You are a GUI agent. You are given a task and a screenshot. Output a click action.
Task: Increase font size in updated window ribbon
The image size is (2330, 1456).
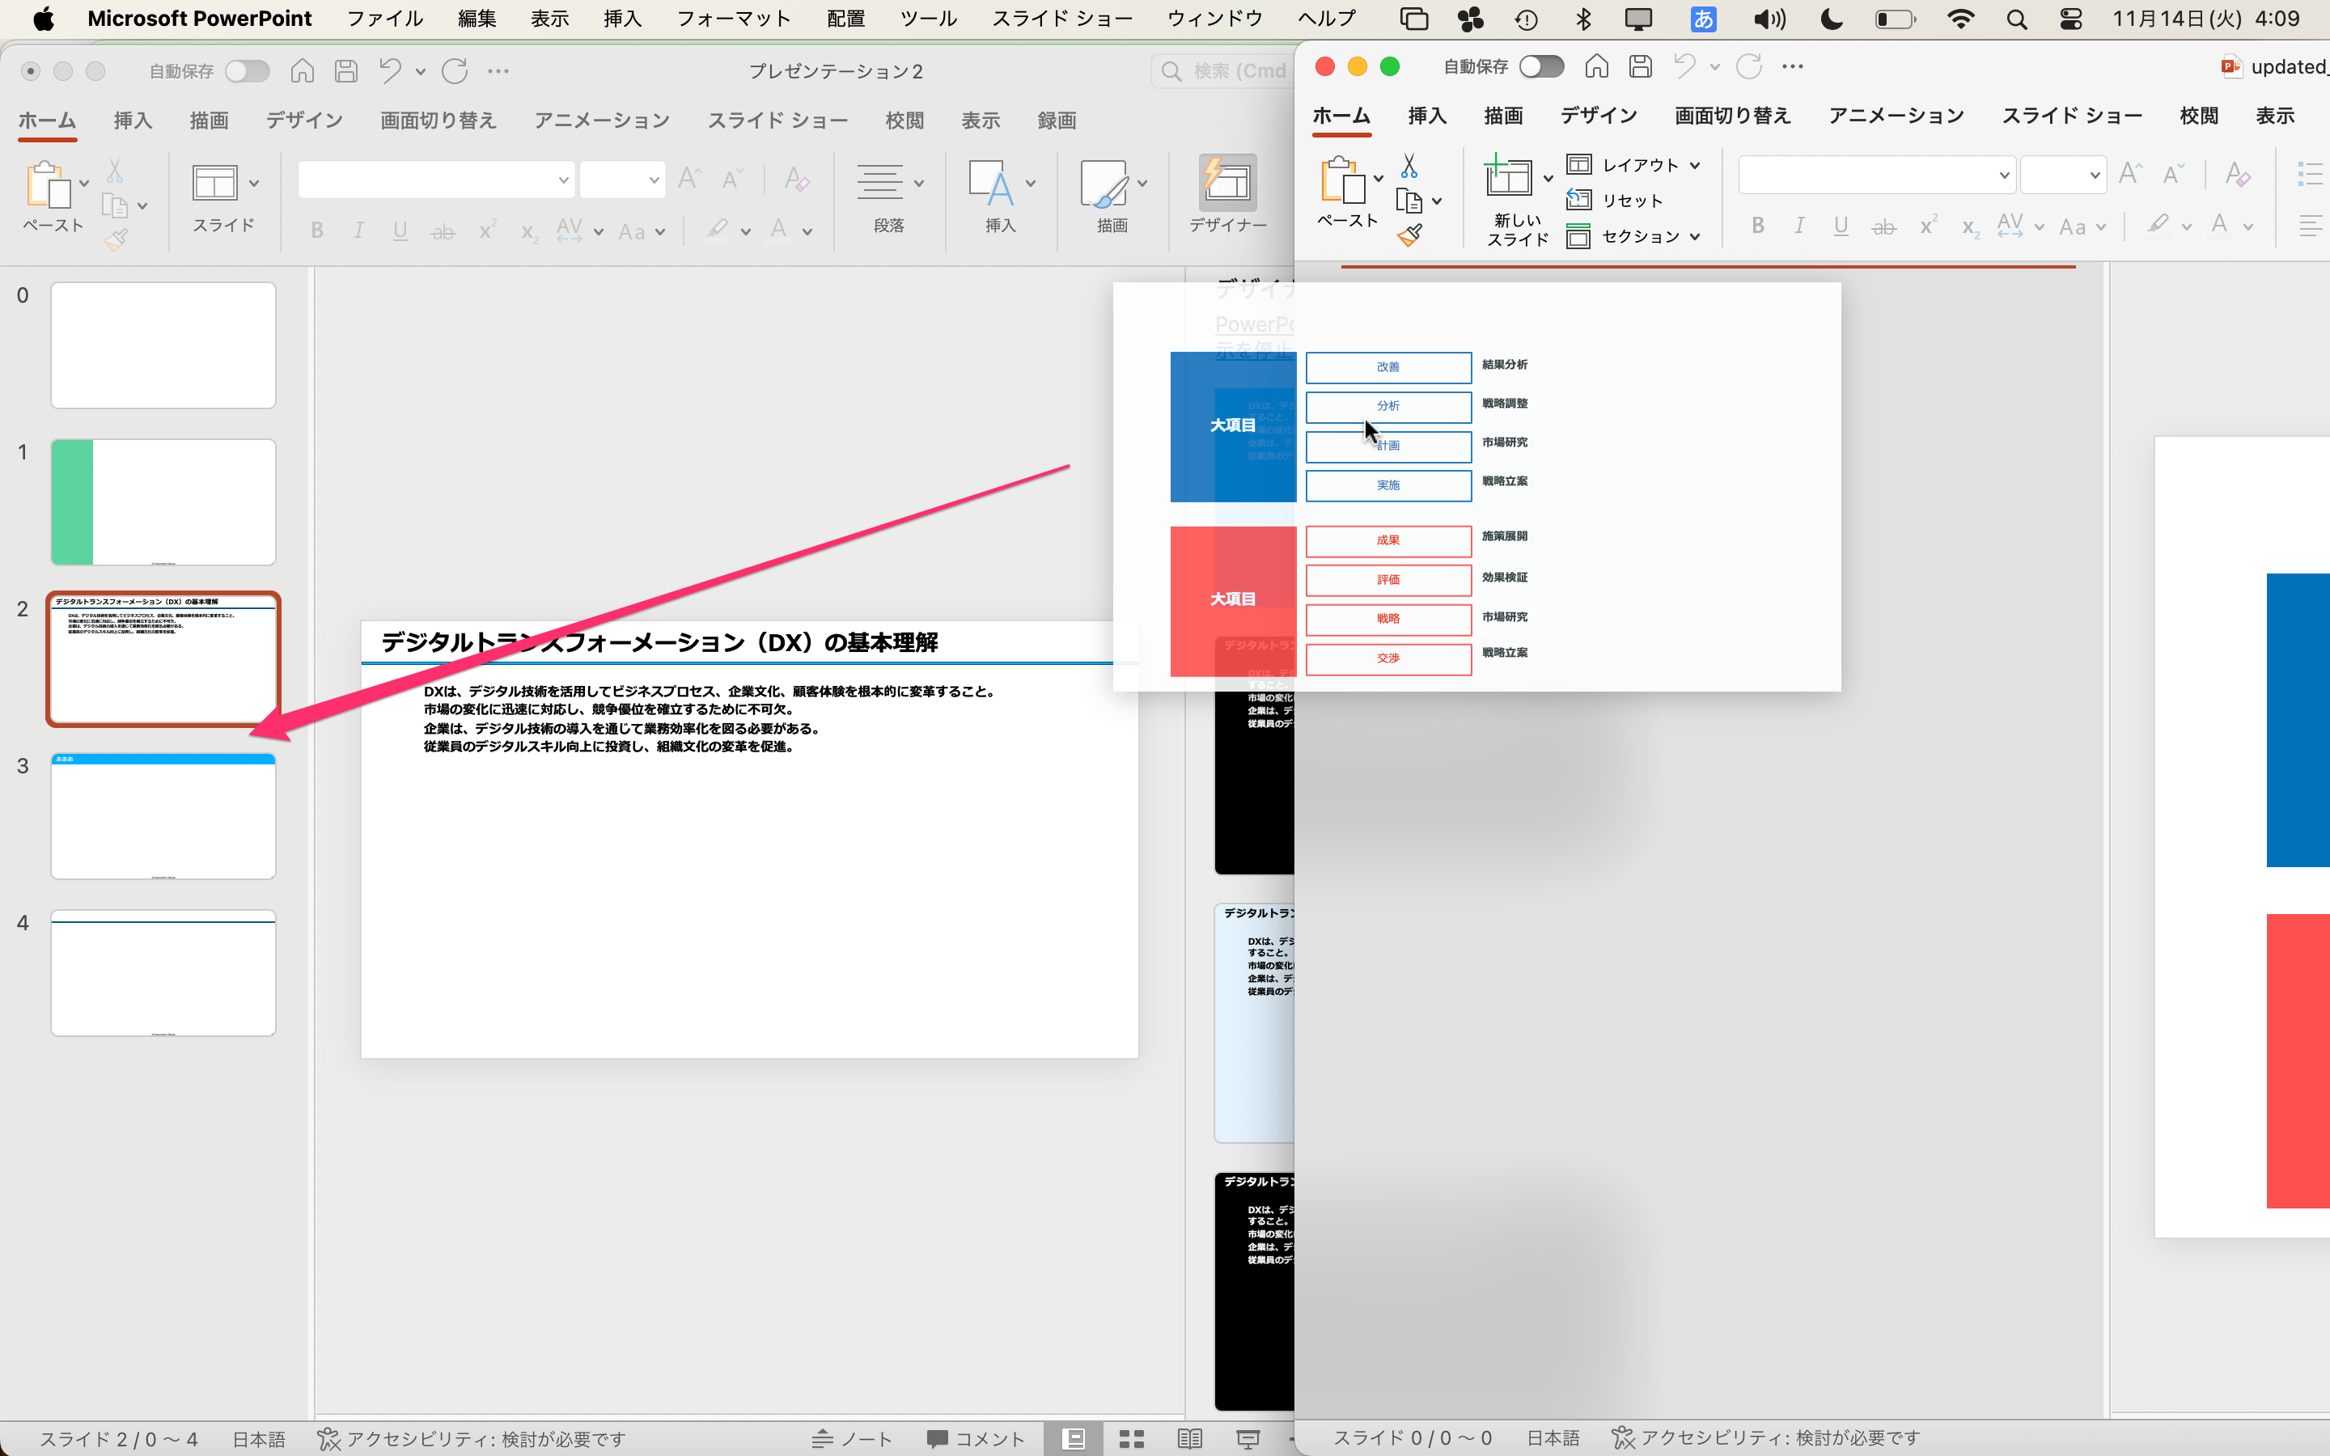pyautogui.click(x=2131, y=174)
